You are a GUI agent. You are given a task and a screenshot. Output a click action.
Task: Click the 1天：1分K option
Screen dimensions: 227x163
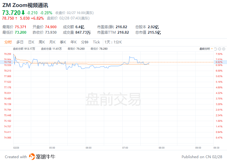[x=113, y=42]
